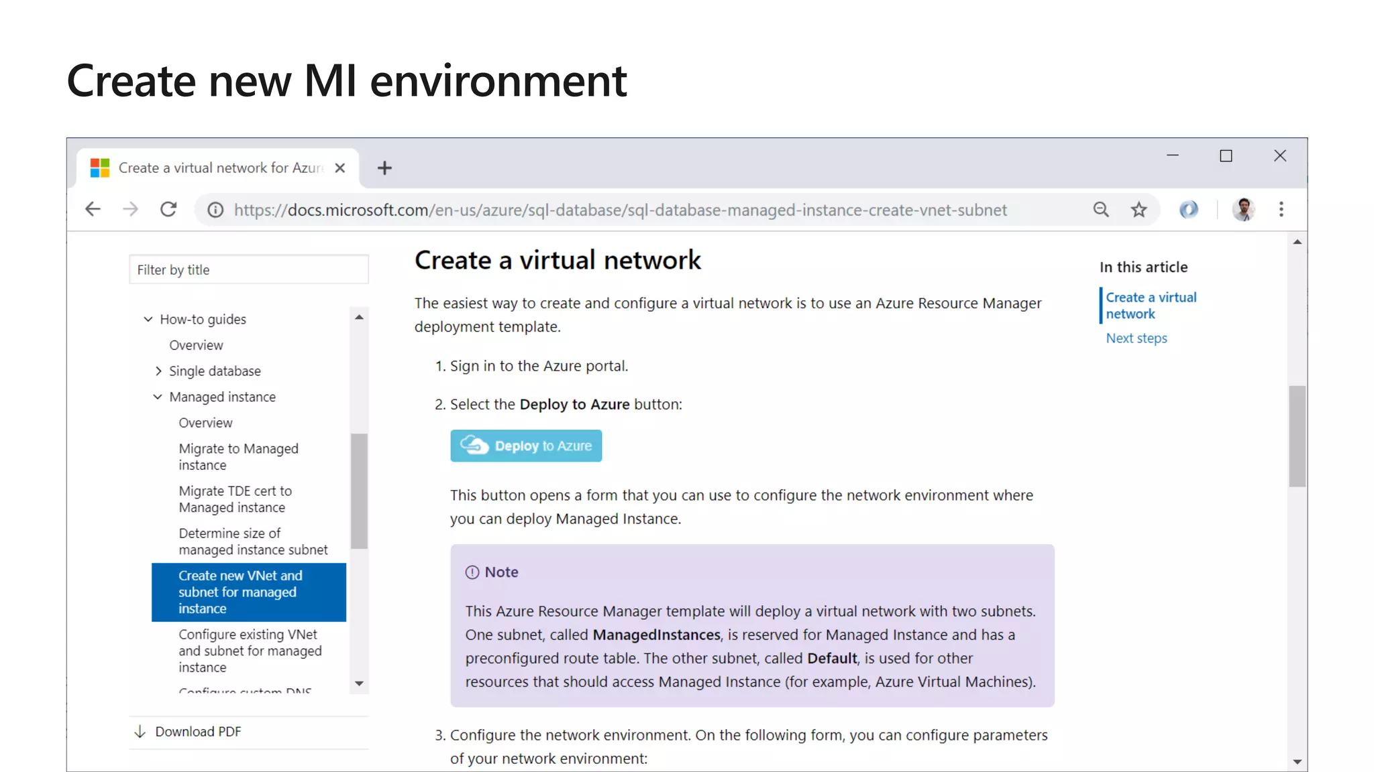Image resolution: width=1374 pixels, height=772 pixels.
Task: Click the browser back arrow
Action: [93, 210]
